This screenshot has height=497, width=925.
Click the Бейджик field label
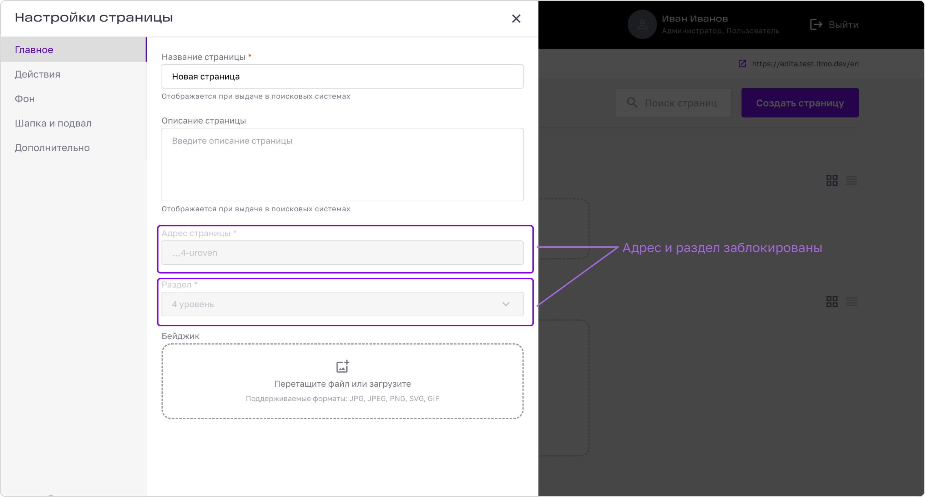point(180,336)
